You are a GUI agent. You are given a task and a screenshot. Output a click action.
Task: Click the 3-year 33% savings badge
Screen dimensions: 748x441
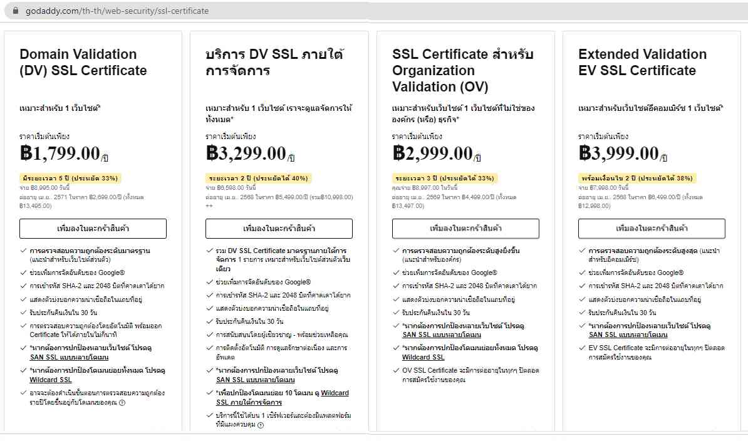[444, 179]
